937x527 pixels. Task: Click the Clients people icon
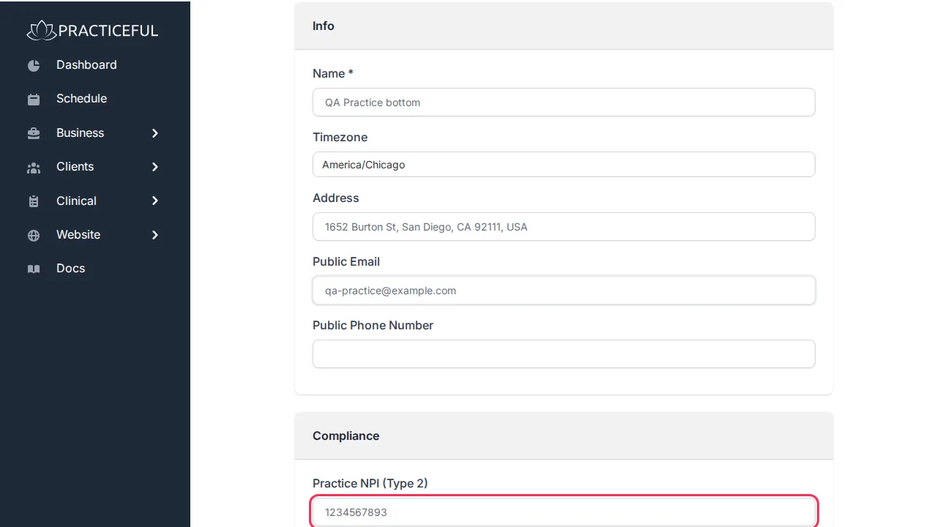[x=34, y=167]
